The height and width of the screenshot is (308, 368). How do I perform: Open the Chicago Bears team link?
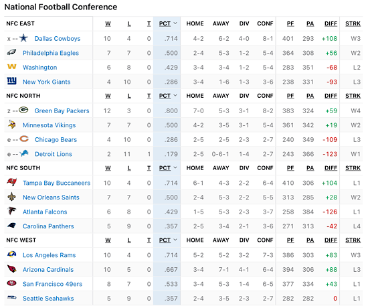pos(56,139)
